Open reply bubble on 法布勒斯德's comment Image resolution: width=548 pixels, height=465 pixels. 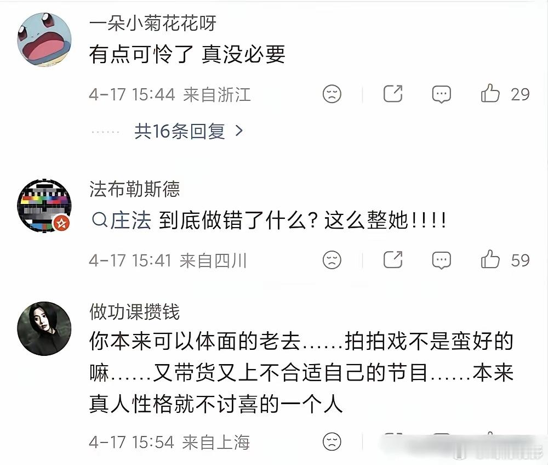(441, 260)
